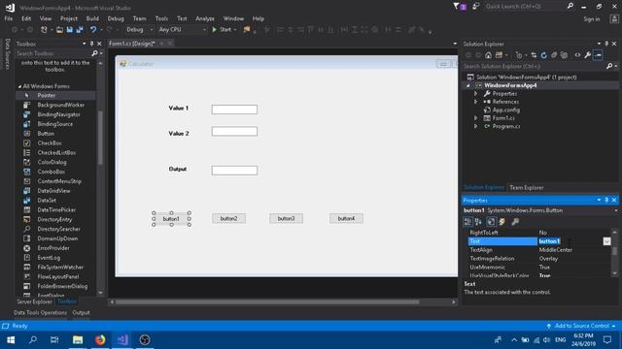The width and height of the screenshot is (622, 349).
Task: Toggle auto-hide pin on Solution Explorer
Action: tap(606, 44)
